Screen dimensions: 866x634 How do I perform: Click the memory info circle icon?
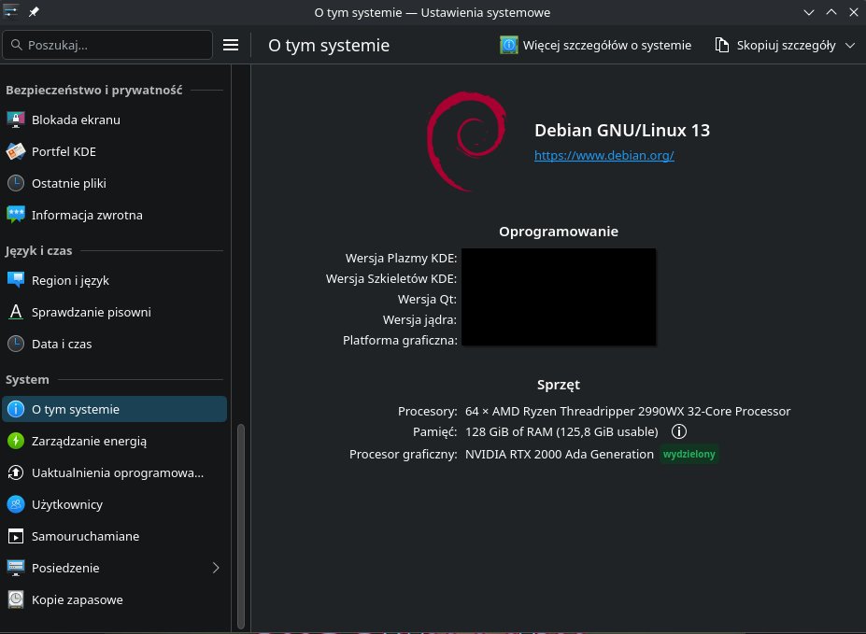tap(679, 431)
